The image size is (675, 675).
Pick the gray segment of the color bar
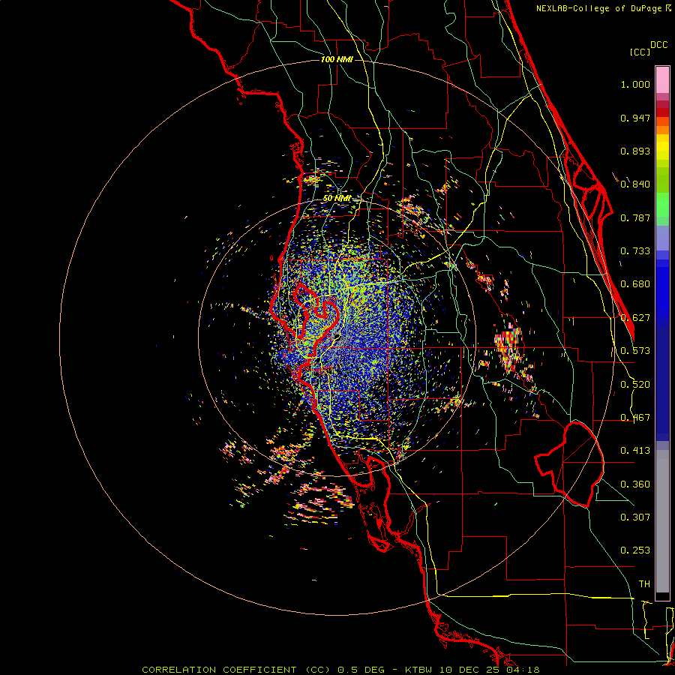[662, 521]
